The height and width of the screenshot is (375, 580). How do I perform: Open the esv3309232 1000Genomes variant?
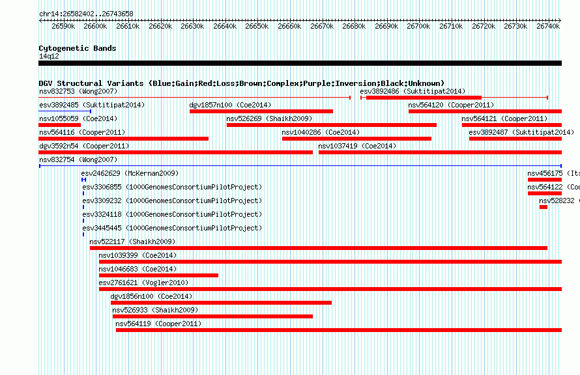[x=172, y=201]
